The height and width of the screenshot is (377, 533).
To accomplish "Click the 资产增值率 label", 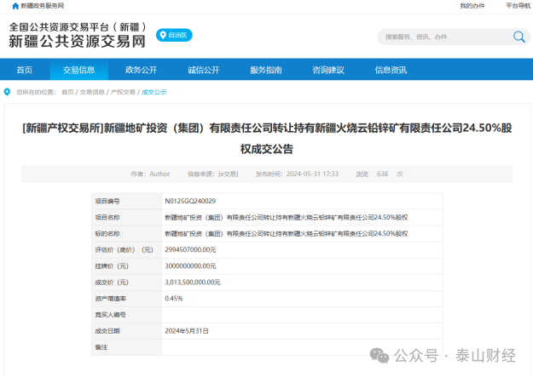I will click(111, 299).
